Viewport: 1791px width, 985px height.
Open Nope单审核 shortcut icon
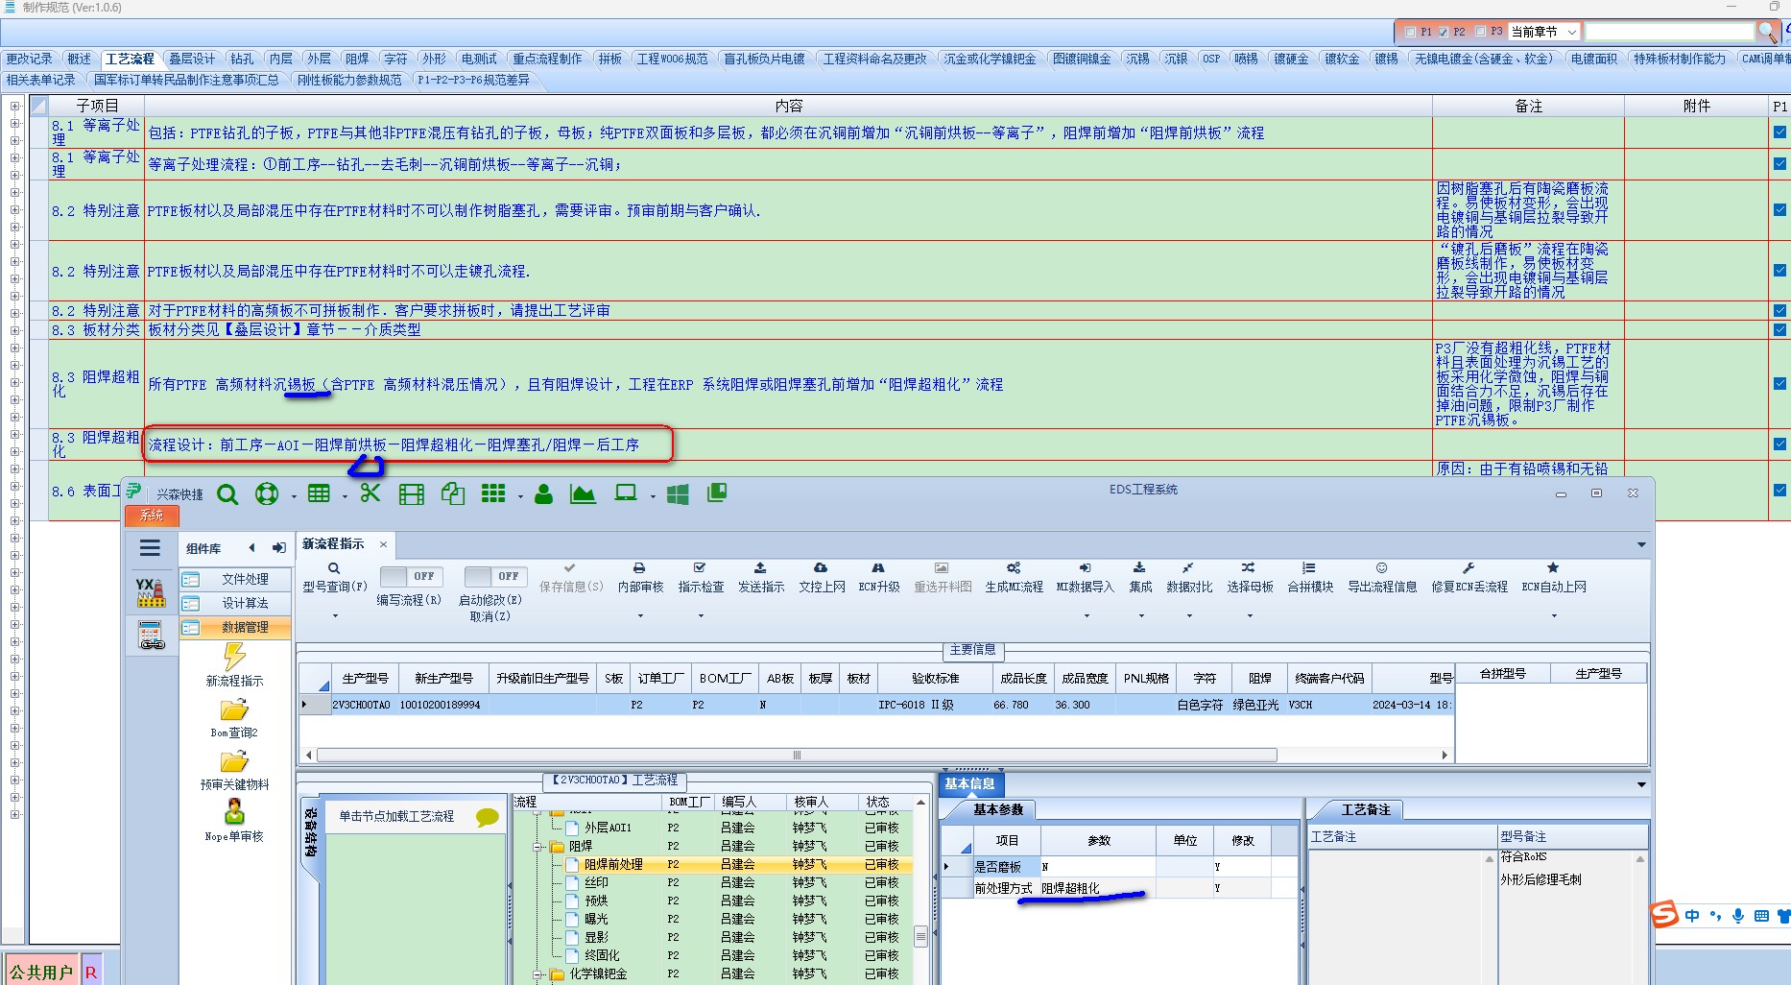coord(234,821)
